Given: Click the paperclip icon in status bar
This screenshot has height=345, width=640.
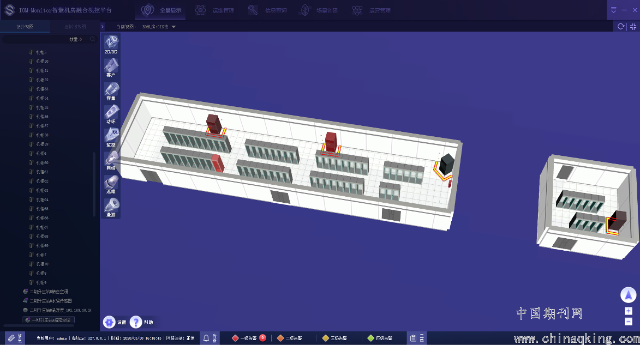Looking at the screenshot, I should point(11,338).
